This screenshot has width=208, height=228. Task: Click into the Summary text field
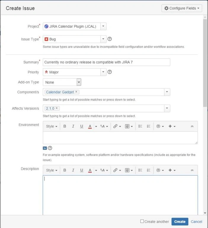[x=106, y=62]
